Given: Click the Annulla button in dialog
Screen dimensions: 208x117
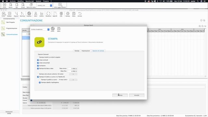Looking at the screenshot, I should tap(136, 95).
